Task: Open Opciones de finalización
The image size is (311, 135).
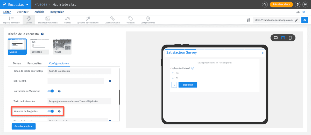Action: [88, 20]
